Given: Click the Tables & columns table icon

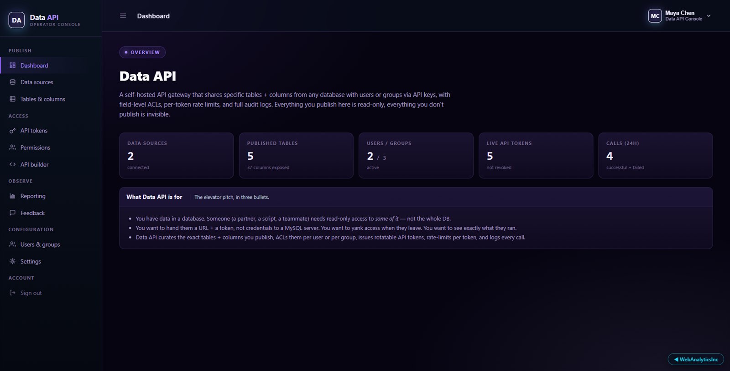Looking at the screenshot, I should click(x=13, y=99).
